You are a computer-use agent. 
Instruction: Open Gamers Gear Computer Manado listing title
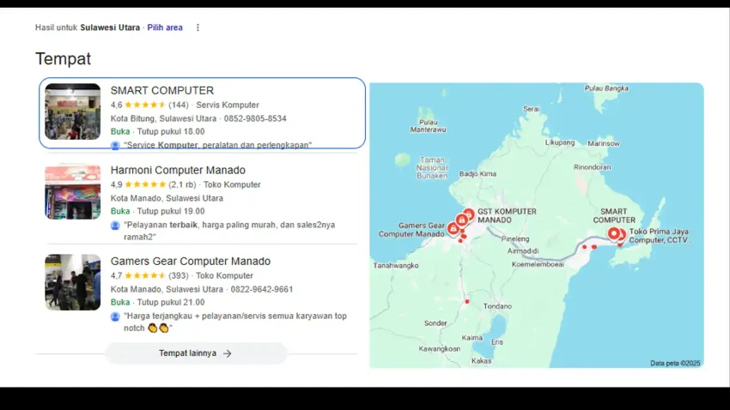(191, 262)
